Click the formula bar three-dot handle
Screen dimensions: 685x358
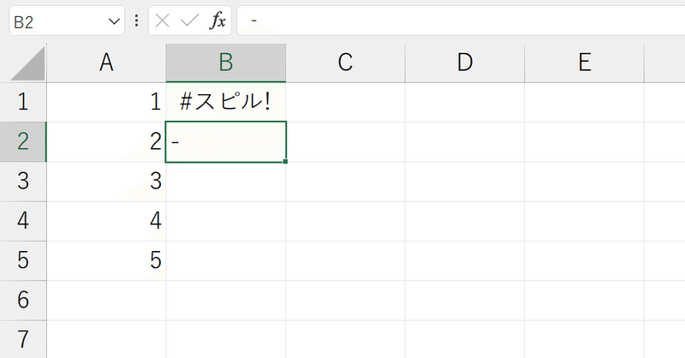coord(137,21)
